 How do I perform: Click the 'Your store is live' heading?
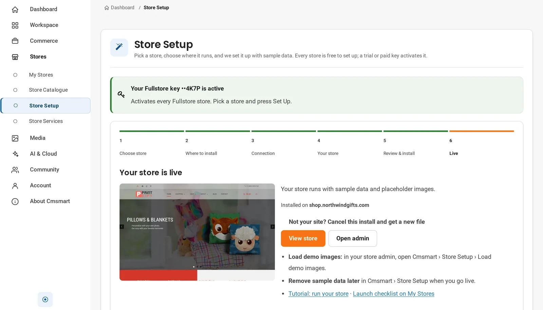click(151, 172)
